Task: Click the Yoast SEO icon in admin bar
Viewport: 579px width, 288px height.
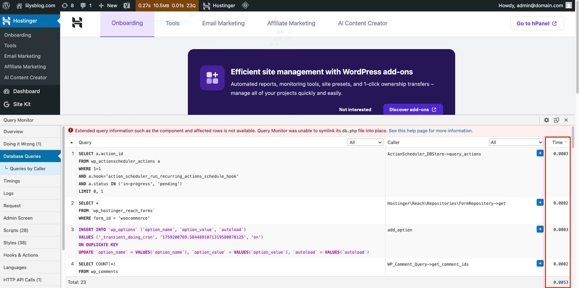Action: (x=126, y=5)
